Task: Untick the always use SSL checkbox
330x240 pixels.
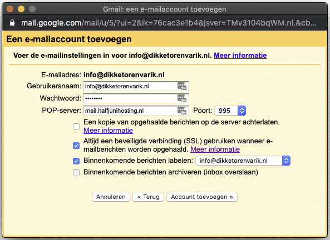Action: point(76,146)
